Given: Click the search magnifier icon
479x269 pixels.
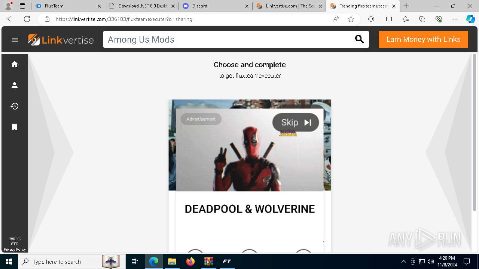Looking at the screenshot, I should pos(359,39).
